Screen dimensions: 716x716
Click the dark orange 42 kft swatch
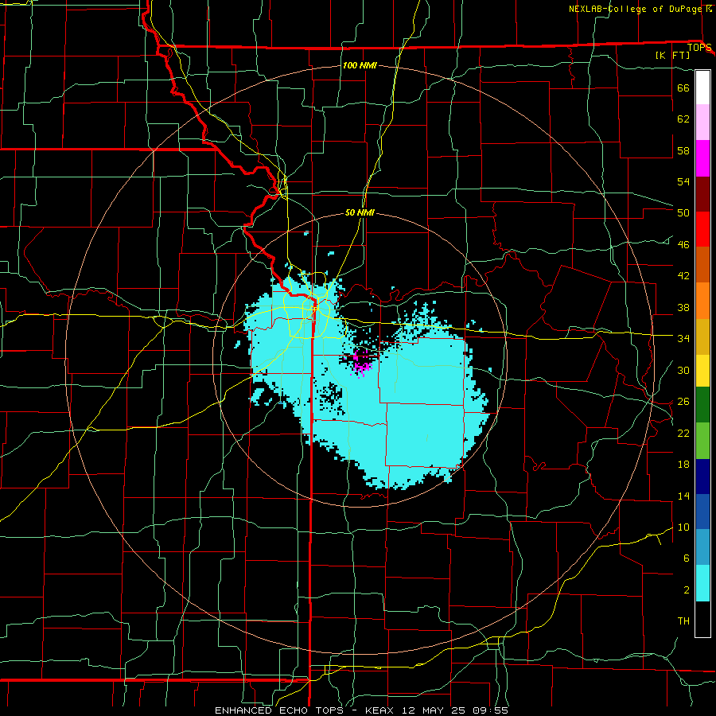coord(702,264)
